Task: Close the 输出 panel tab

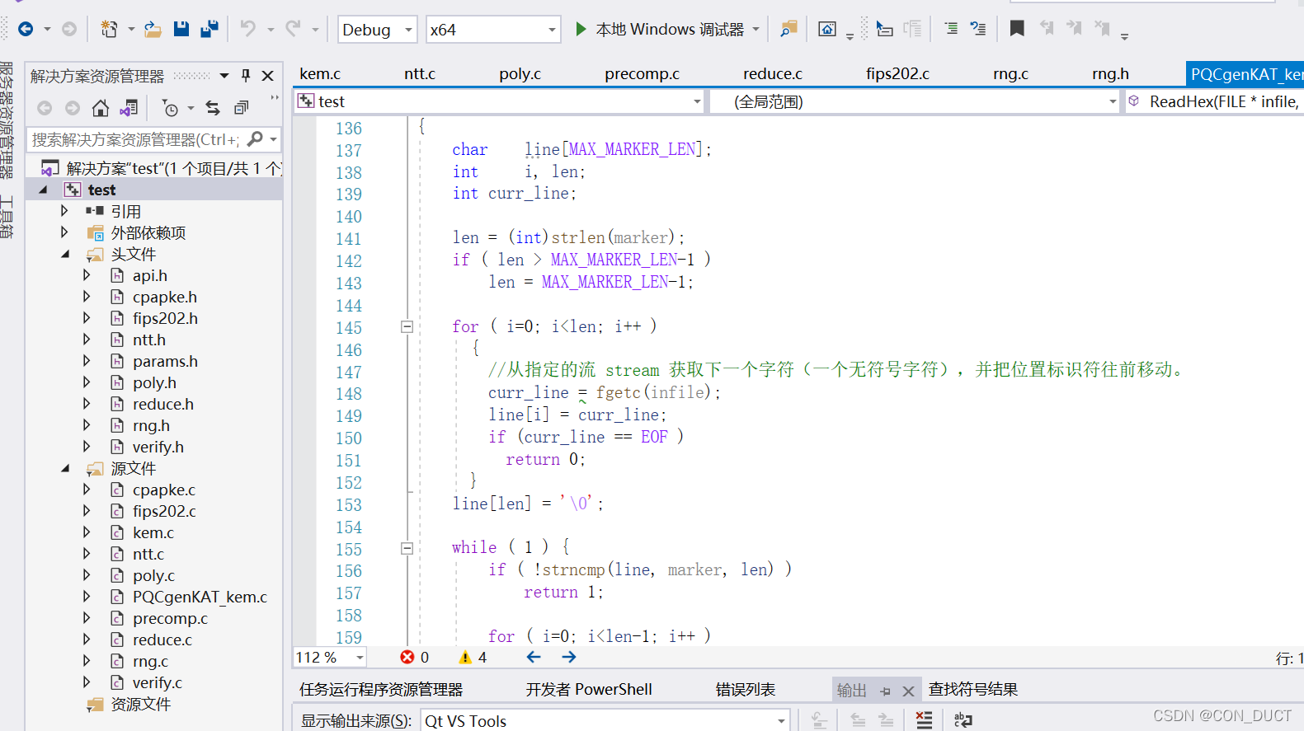Action: coord(908,691)
